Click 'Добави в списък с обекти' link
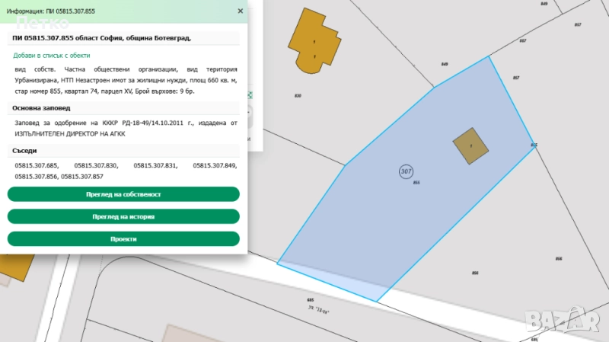This screenshot has width=609, height=342. pyautogui.click(x=52, y=55)
